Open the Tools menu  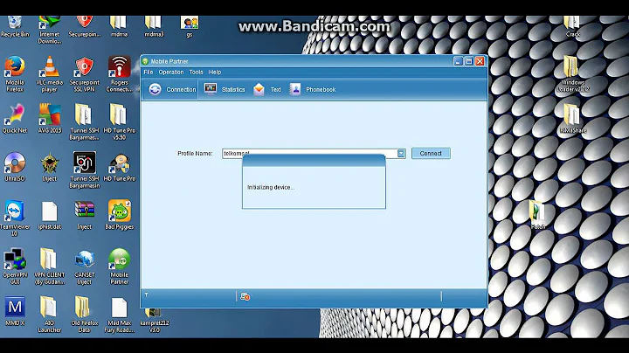(196, 73)
